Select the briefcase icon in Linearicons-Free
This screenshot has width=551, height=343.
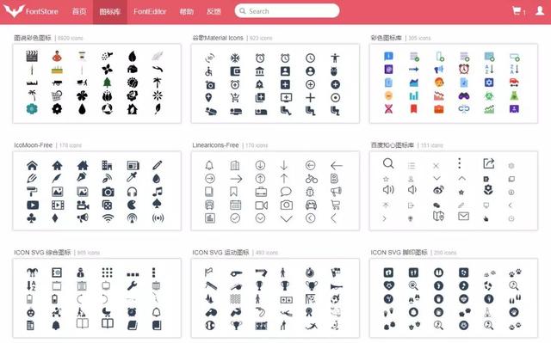(x=261, y=192)
